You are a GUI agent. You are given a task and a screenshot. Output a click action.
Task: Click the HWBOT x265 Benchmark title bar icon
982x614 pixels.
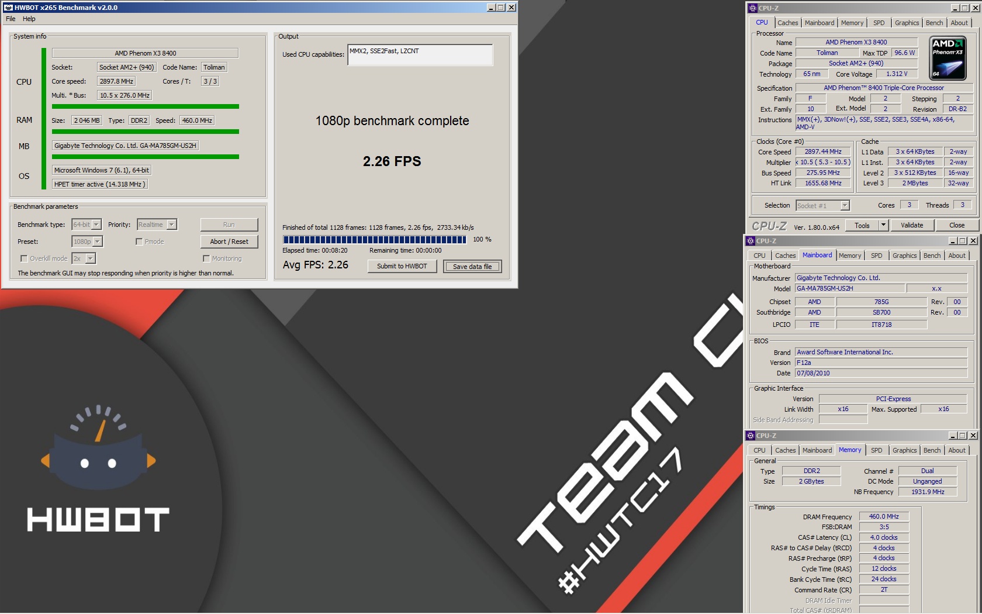pos(8,8)
